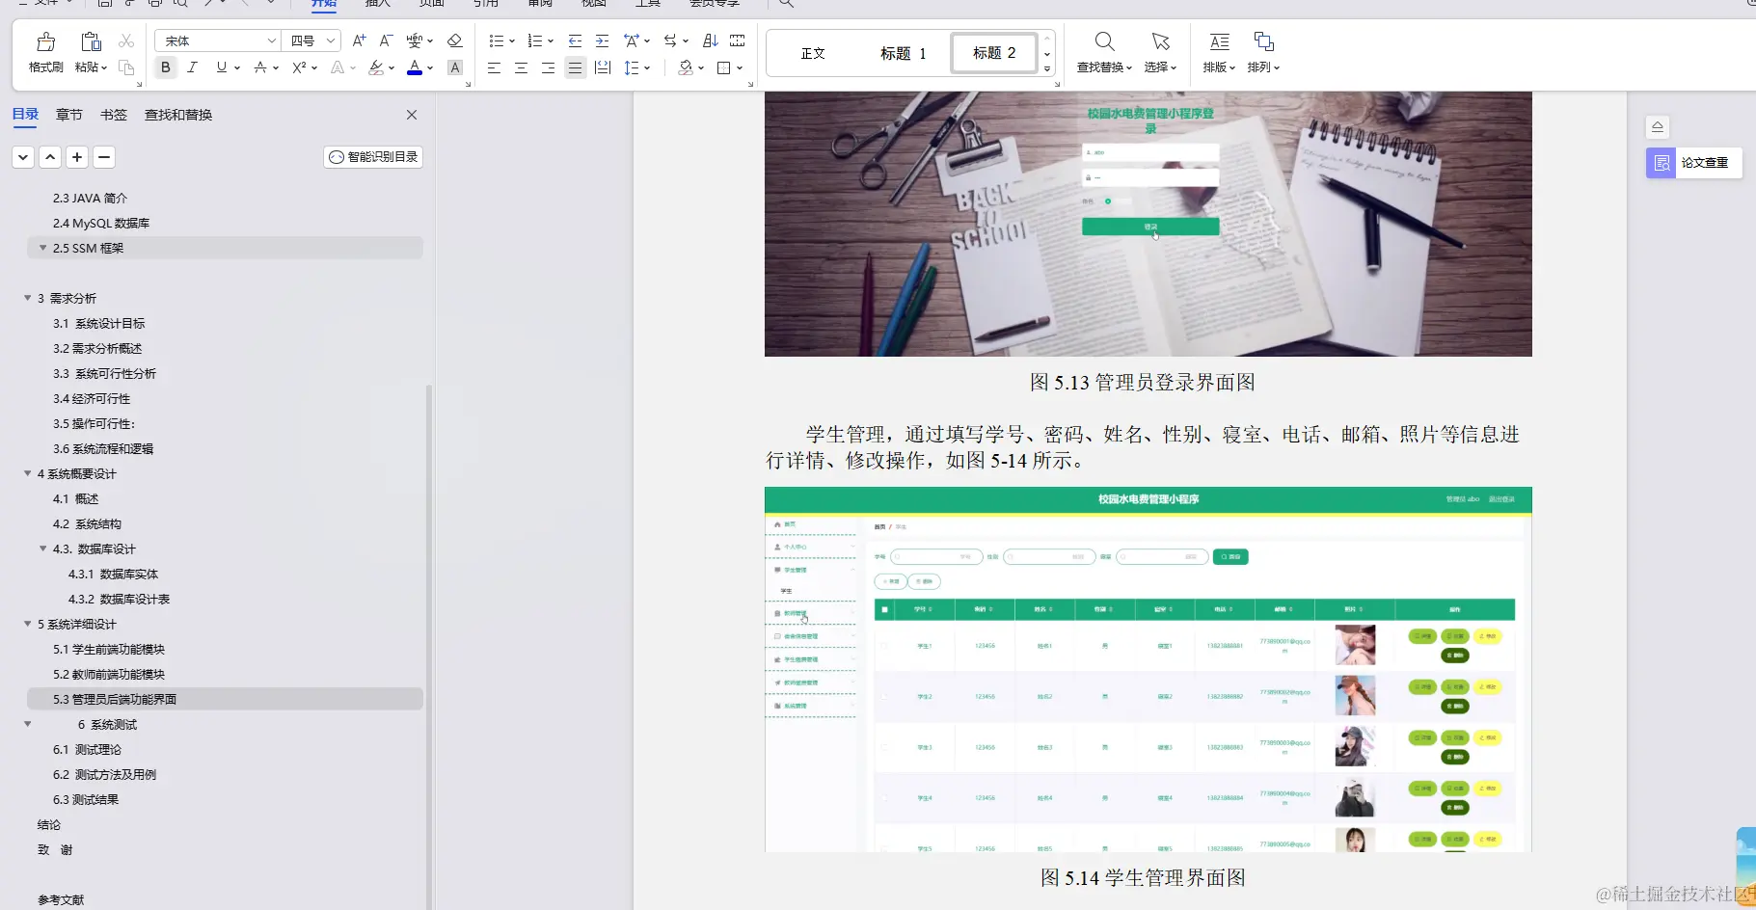Switch to the 查找和替换 tab

[178, 114]
